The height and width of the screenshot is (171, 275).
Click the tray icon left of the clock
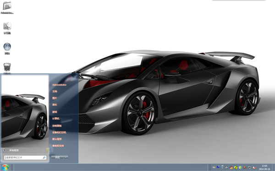(x=254, y=167)
